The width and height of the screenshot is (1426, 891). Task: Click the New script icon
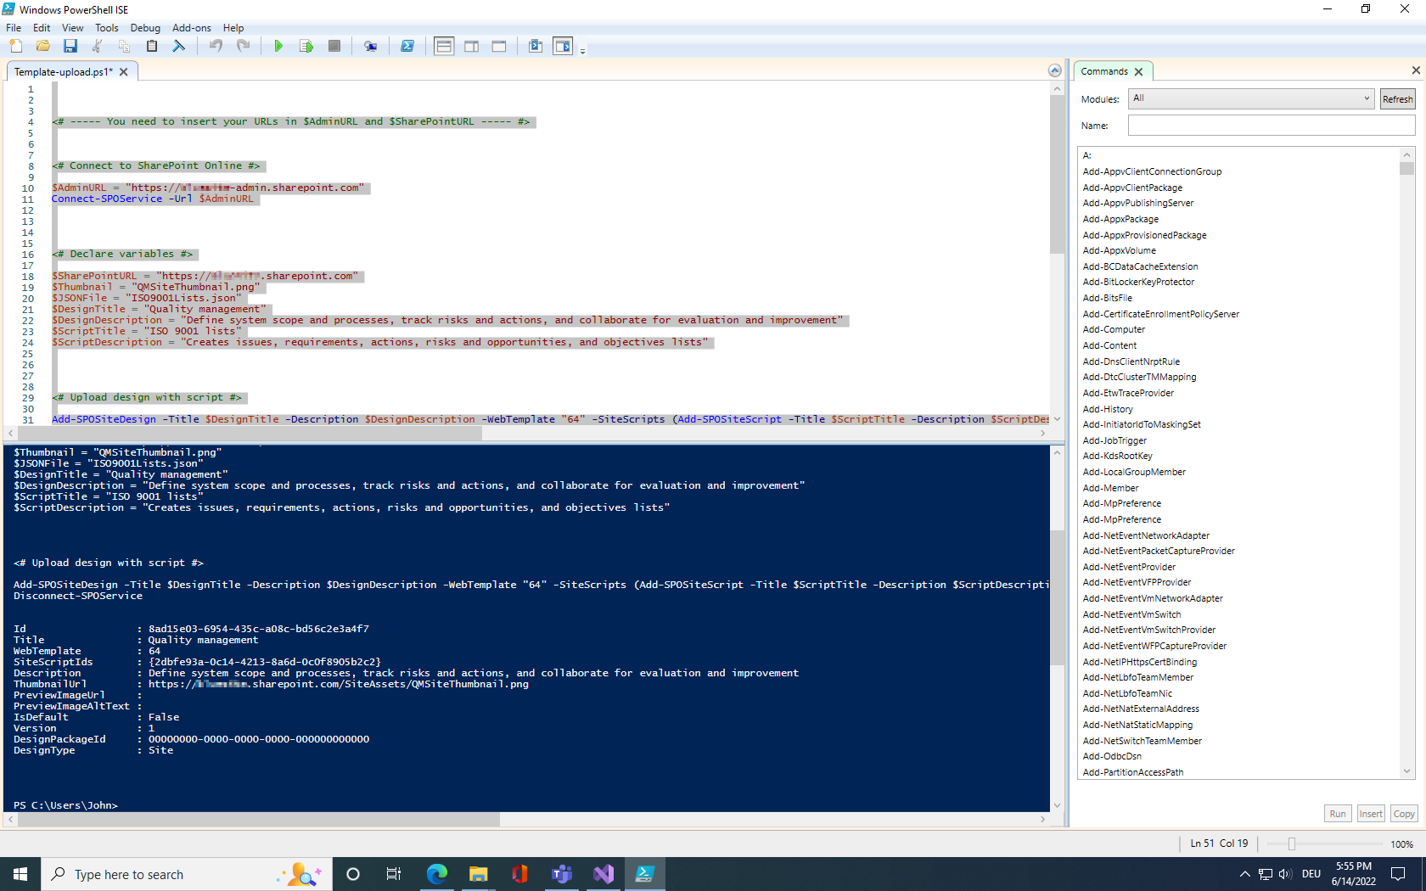tap(15, 47)
